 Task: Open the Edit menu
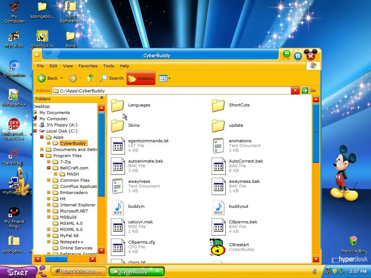click(53, 66)
